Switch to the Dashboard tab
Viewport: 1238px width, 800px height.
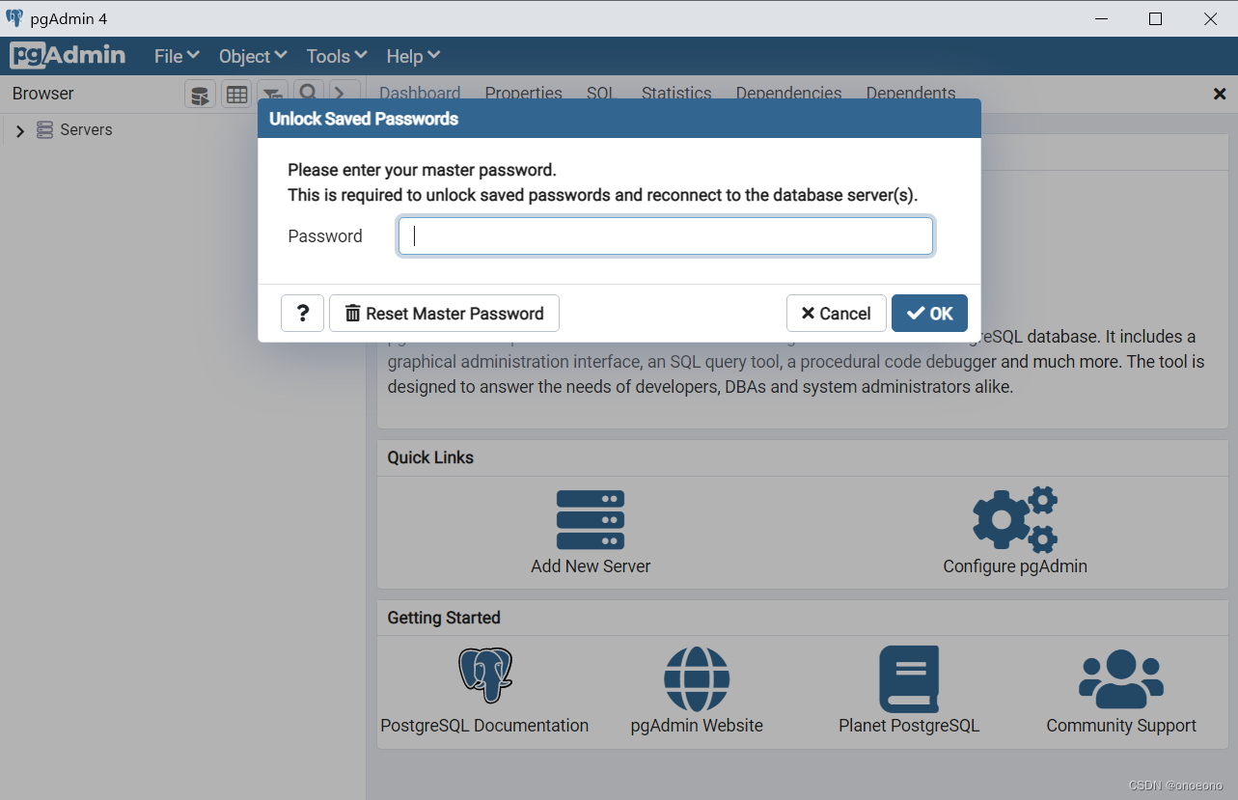point(420,93)
